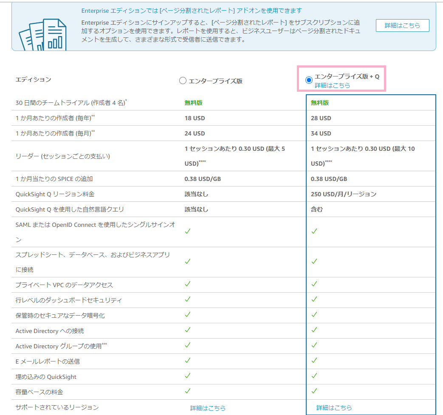
Task: Click エンタープライズ版 checkmark for 埋め込みの QuickSight
Action: 188,375
